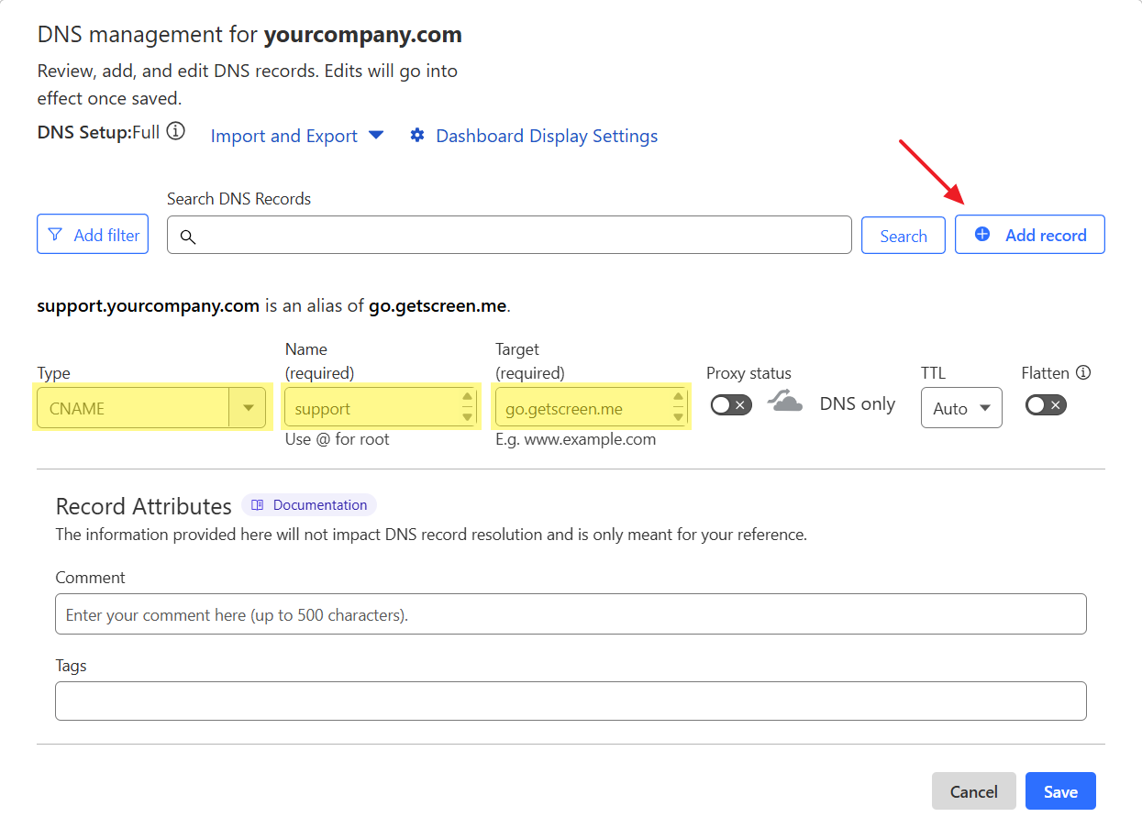
Task: Click the Flatten info icon
Action: click(x=1083, y=372)
